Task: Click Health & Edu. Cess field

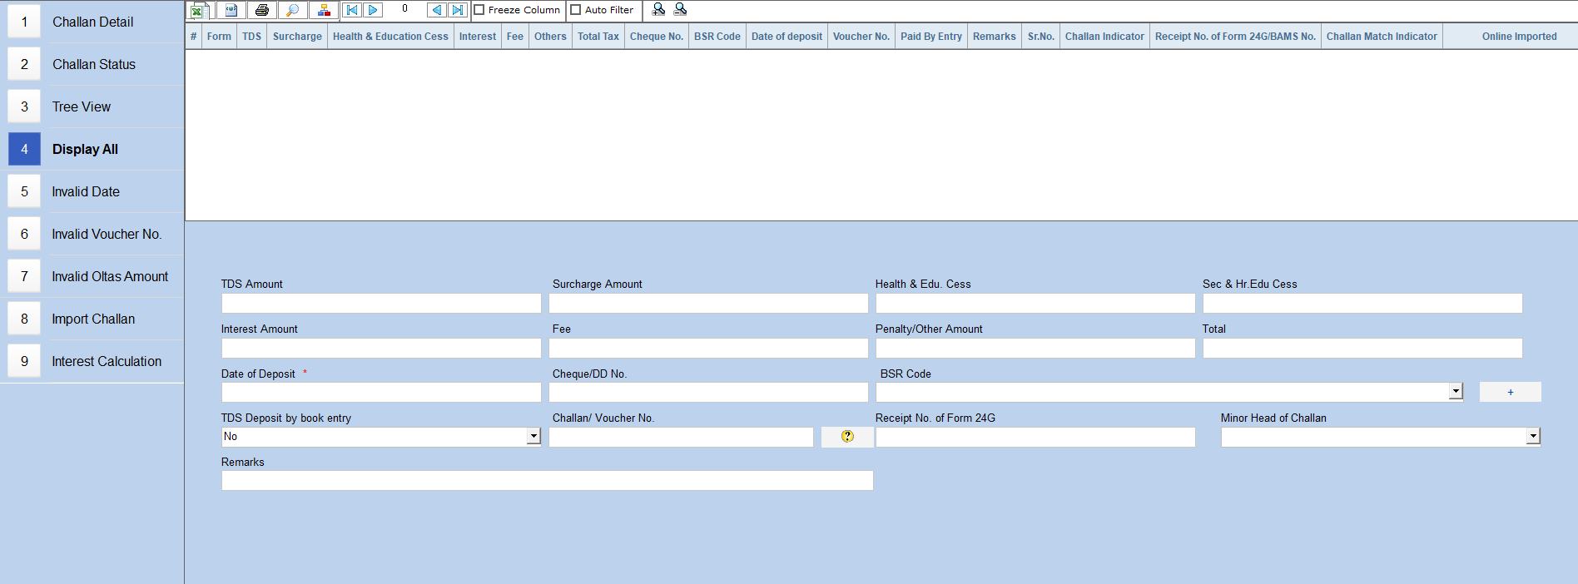Action: (1035, 303)
